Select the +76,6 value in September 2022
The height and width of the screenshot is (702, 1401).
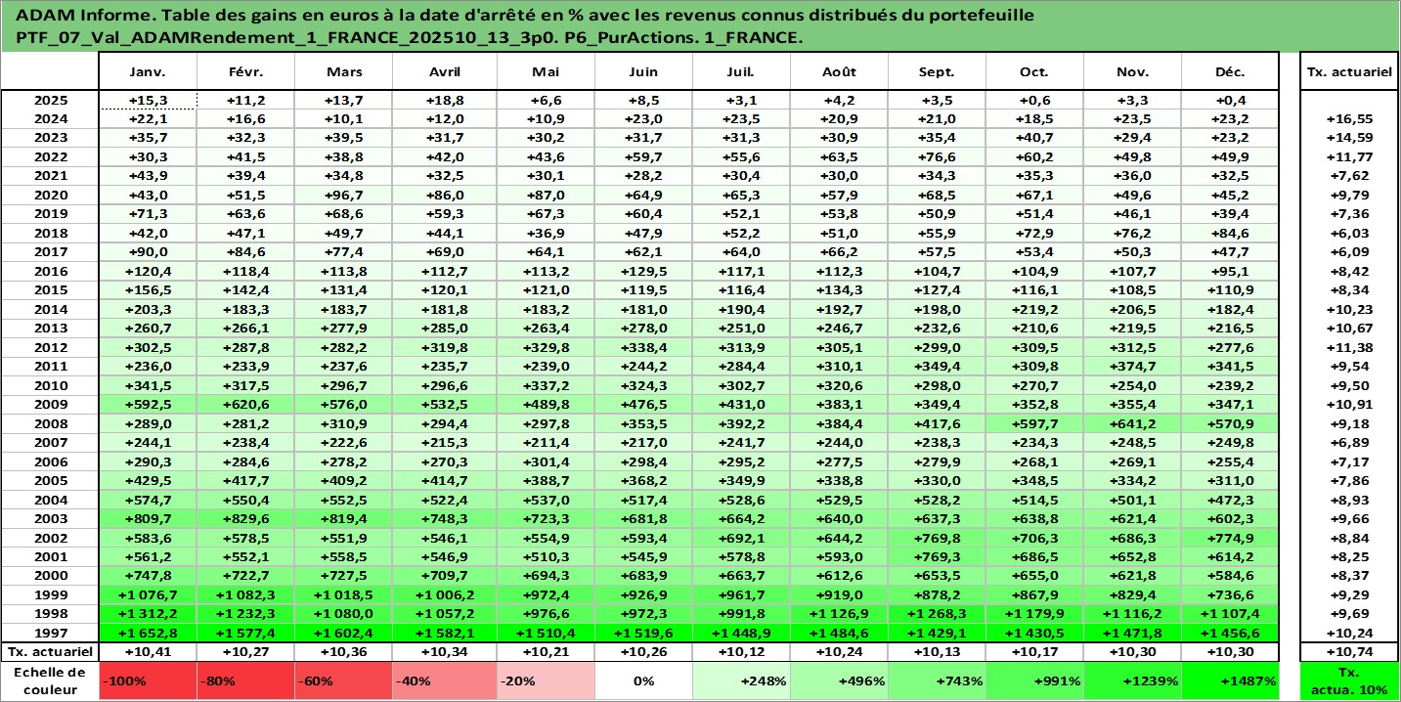click(937, 156)
